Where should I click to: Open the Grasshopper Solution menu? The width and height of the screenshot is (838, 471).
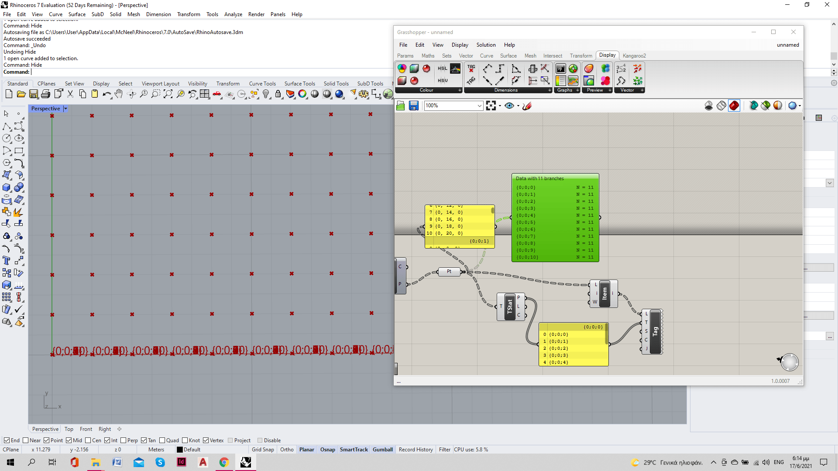(486, 45)
